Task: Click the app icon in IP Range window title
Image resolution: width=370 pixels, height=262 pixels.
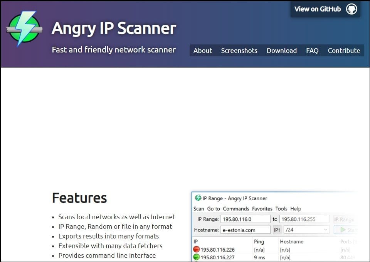Action: pyautogui.click(x=198, y=198)
